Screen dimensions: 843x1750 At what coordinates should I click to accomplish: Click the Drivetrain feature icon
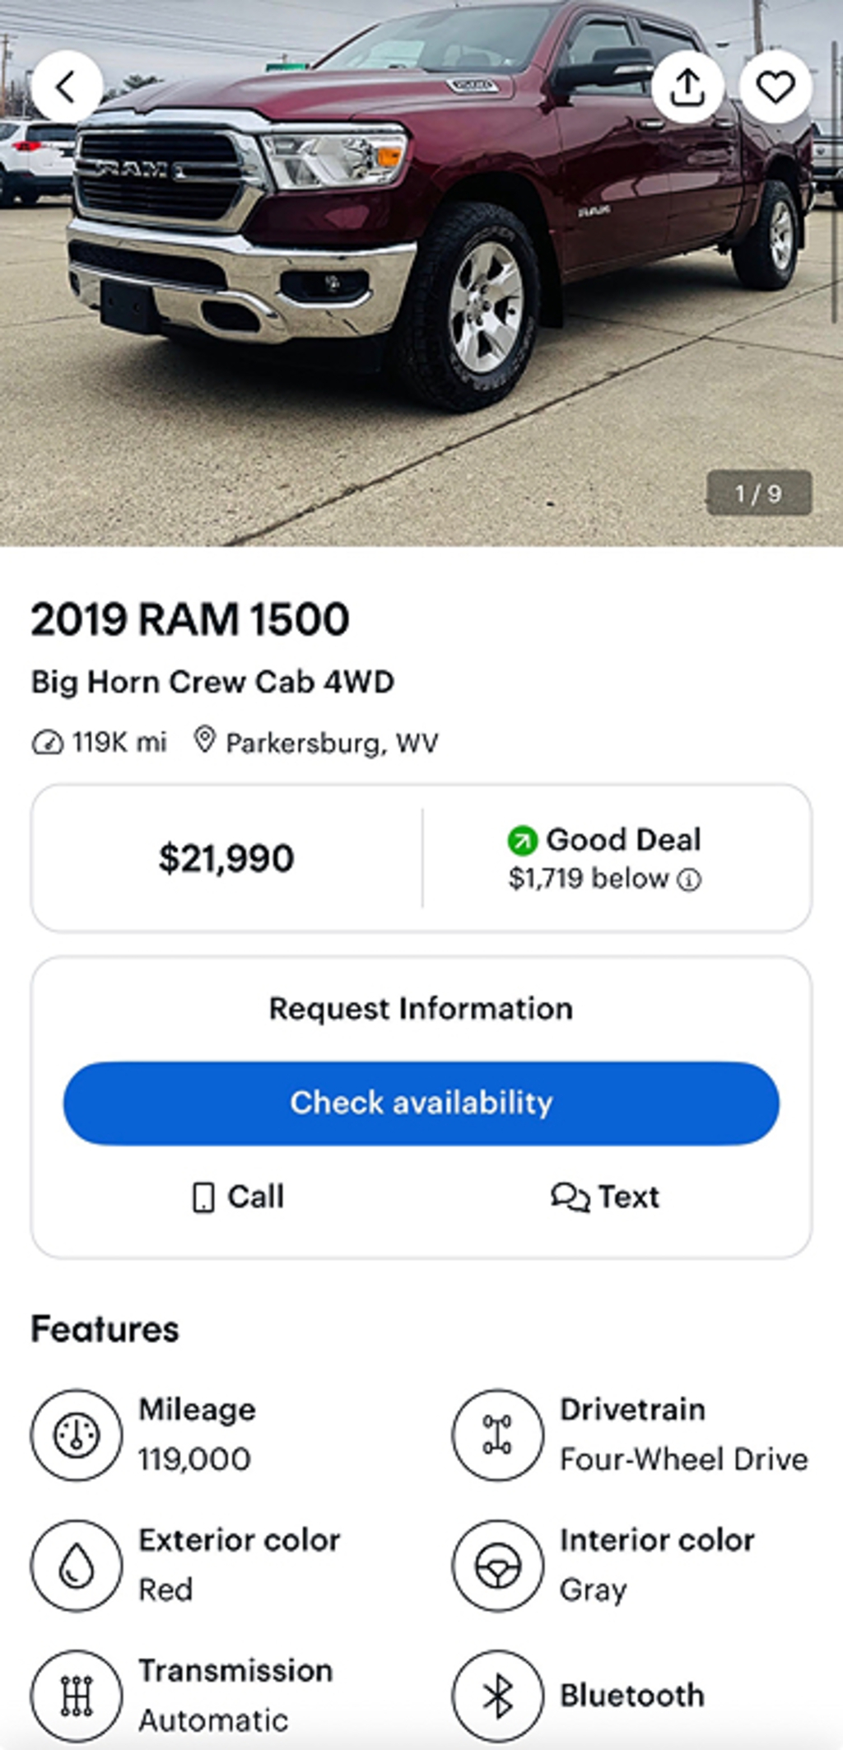(x=497, y=1435)
